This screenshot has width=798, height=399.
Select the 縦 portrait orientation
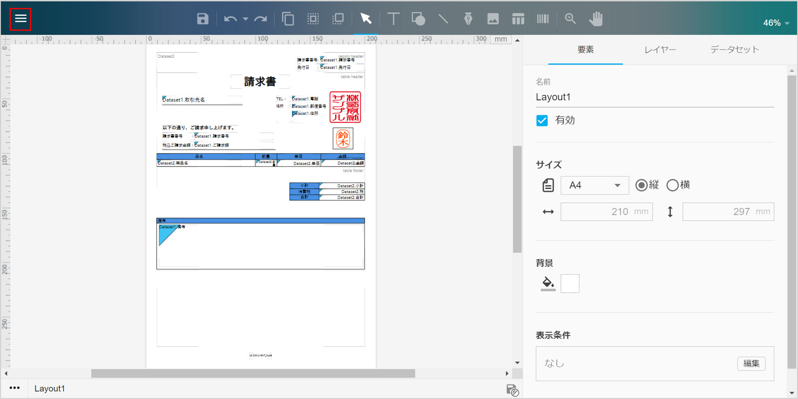pyautogui.click(x=641, y=185)
